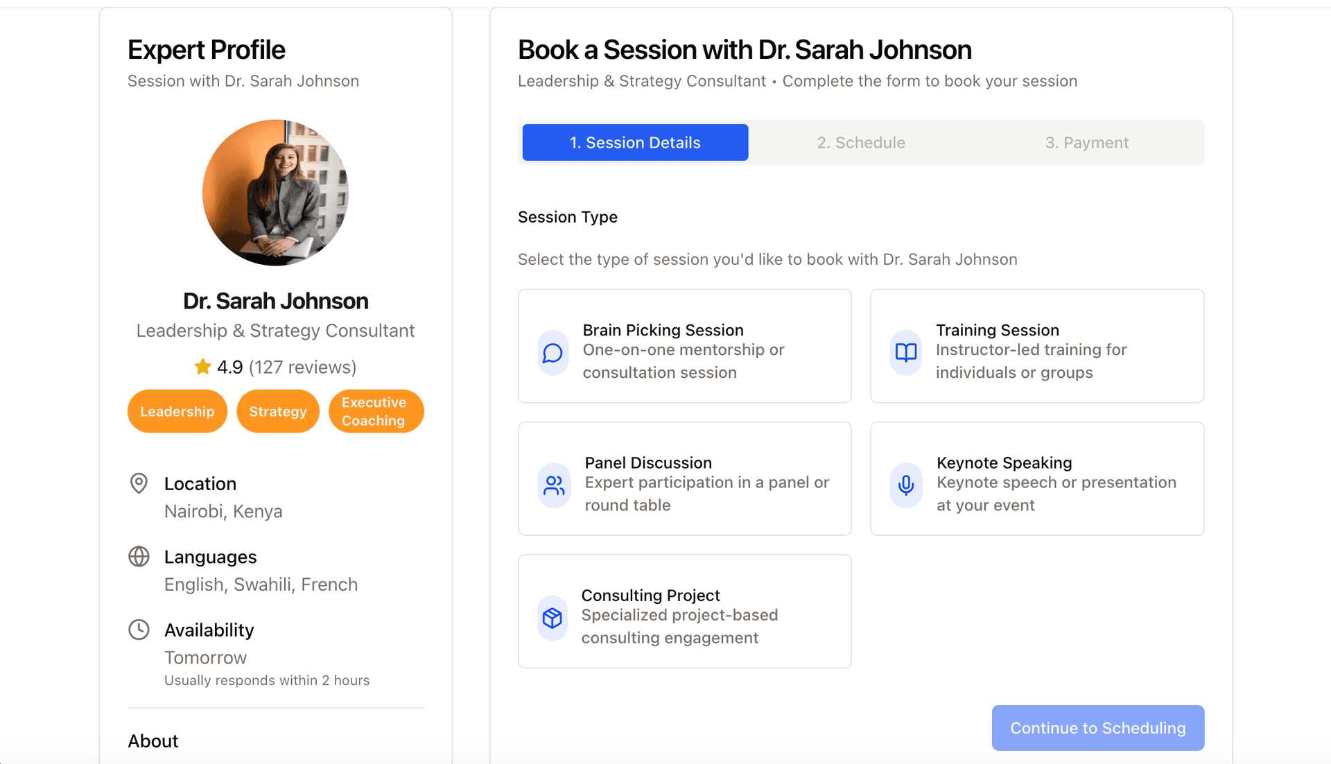The width and height of the screenshot is (1331, 764).
Task: Click 'Specialized project-based consulting engagement' description
Action: tap(679, 626)
